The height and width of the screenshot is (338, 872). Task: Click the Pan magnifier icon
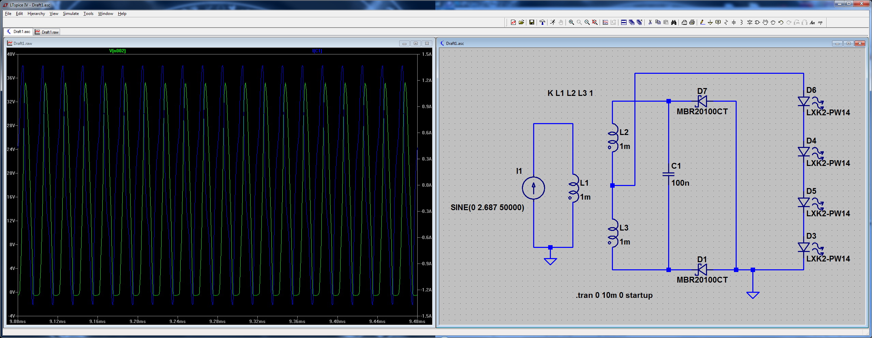[579, 22]
